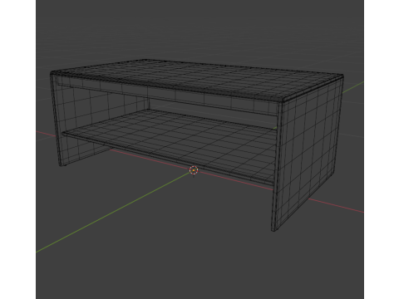Select the table's top surface wireframe
Viewport: 399px width, 299px height.
(x=197, y=80)
